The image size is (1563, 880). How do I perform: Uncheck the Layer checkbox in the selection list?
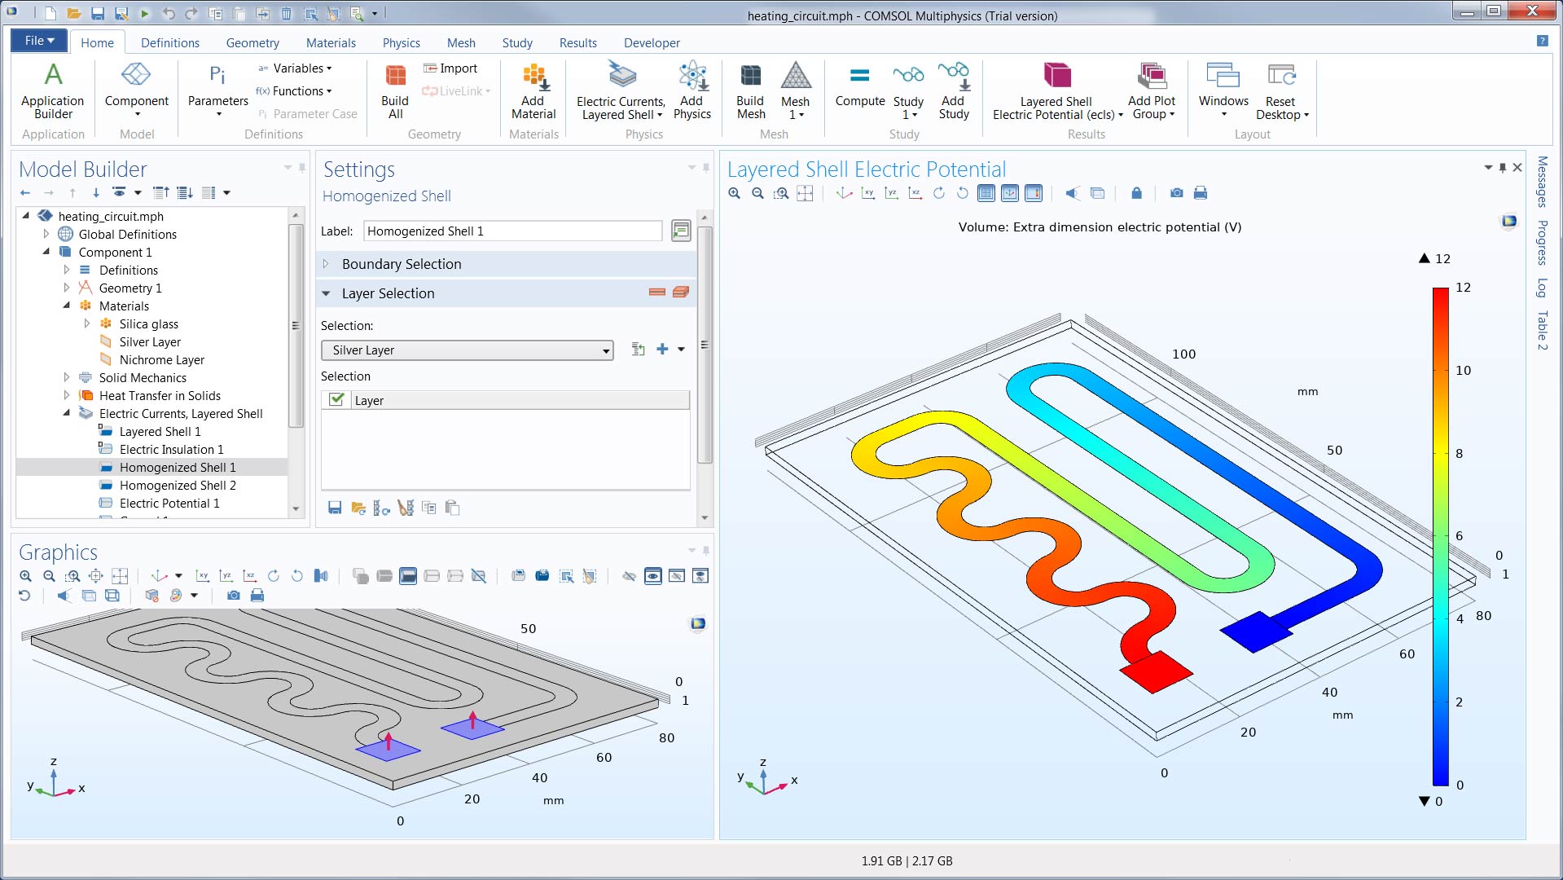point(336,400)
